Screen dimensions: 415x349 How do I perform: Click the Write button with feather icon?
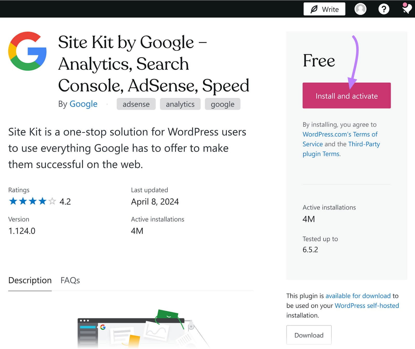(x=324, y=9)
